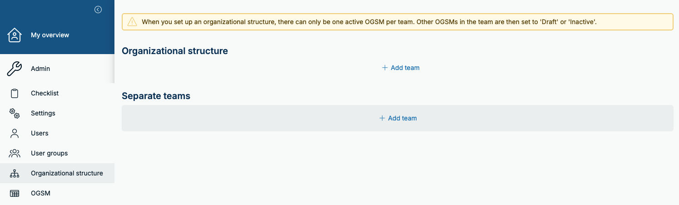Click the Organizational structure hierarchy icon
This screenshot has height=205, width=679.
click(x=15, y=173)
